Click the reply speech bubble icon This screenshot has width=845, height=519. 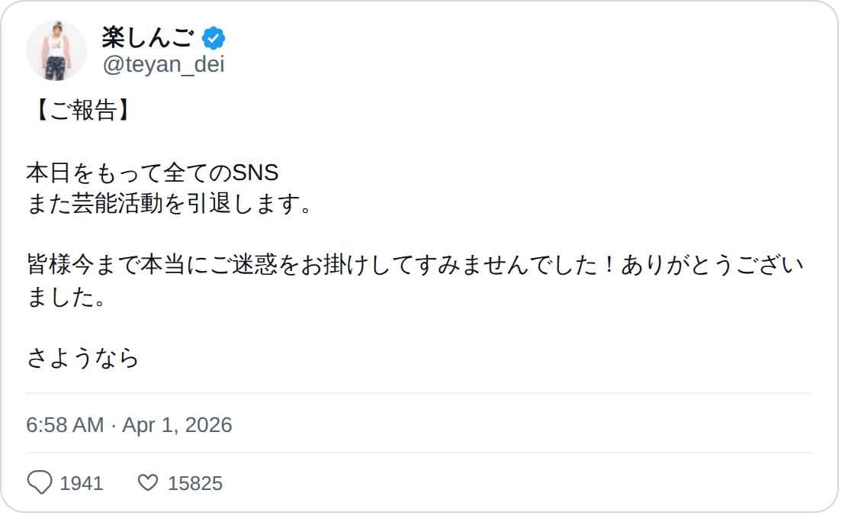click(40, 483)
